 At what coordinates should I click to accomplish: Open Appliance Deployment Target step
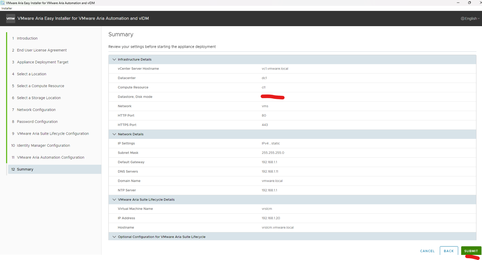(x=42, y=62)
